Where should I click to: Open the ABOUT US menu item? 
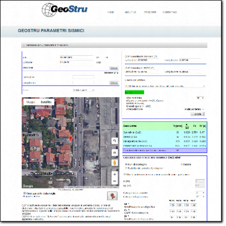click(x=130, y=12)
